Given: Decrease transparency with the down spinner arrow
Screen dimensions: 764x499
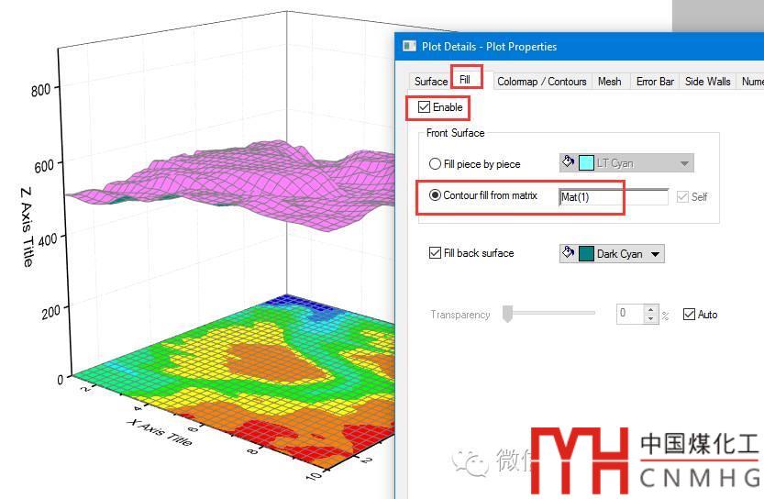Looking at the screenshot, I should point(651,318).
